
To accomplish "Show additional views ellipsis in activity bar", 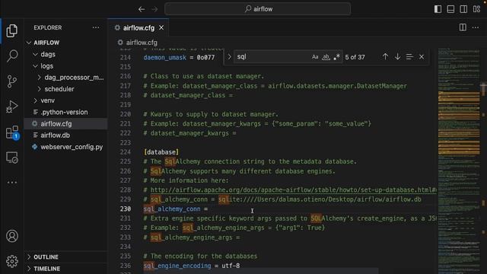I will tap(12, 183).
